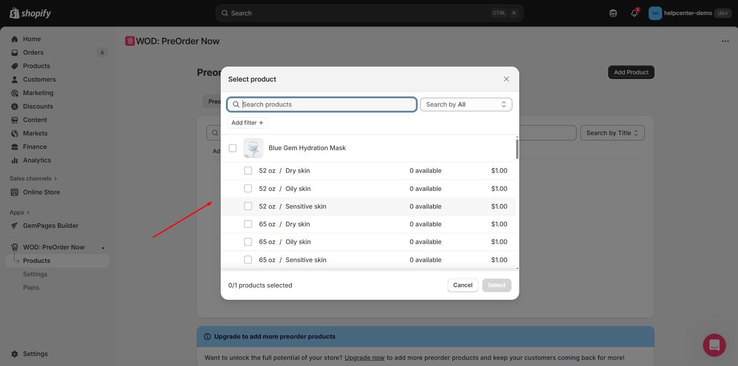Image resolution: width=738 pixels, height=366 pixels.
Task: Click the Analytics icon in sidebar
Action: (15, 160)
